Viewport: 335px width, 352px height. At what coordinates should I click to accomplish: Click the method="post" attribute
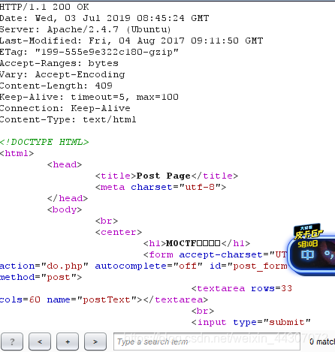pyautogui.click(x=38, y=277)
